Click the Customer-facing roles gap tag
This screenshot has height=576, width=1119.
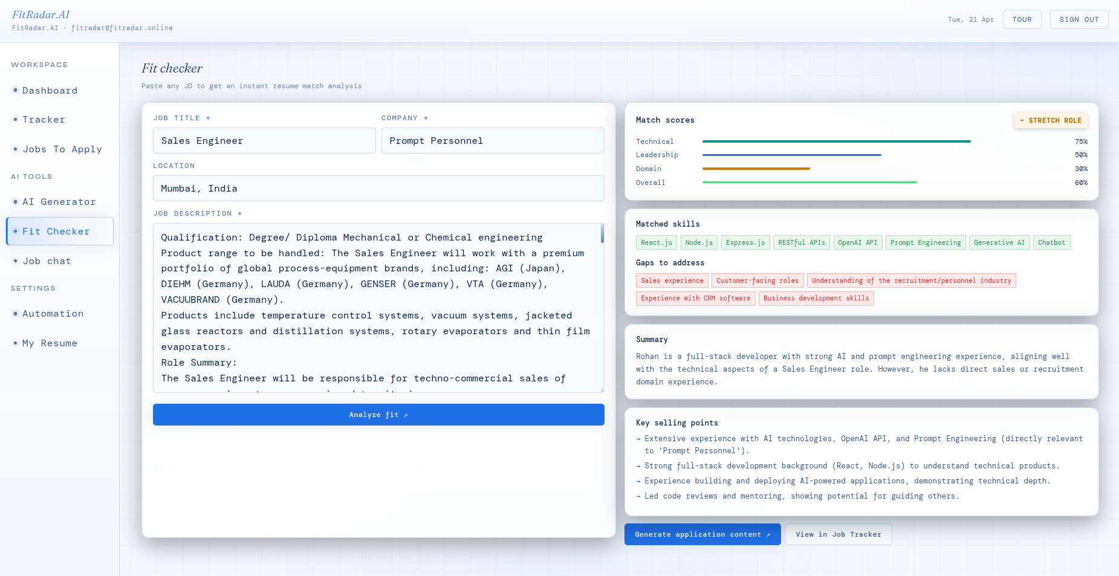click(x=757, y=280)
